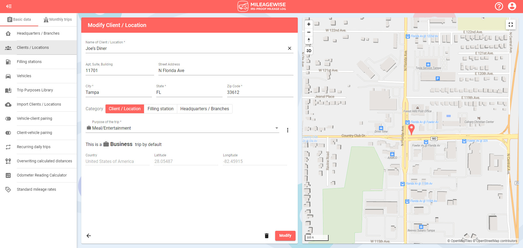
Task: Open Odometer Reading Calculator
Action: [x=38, y=175]
